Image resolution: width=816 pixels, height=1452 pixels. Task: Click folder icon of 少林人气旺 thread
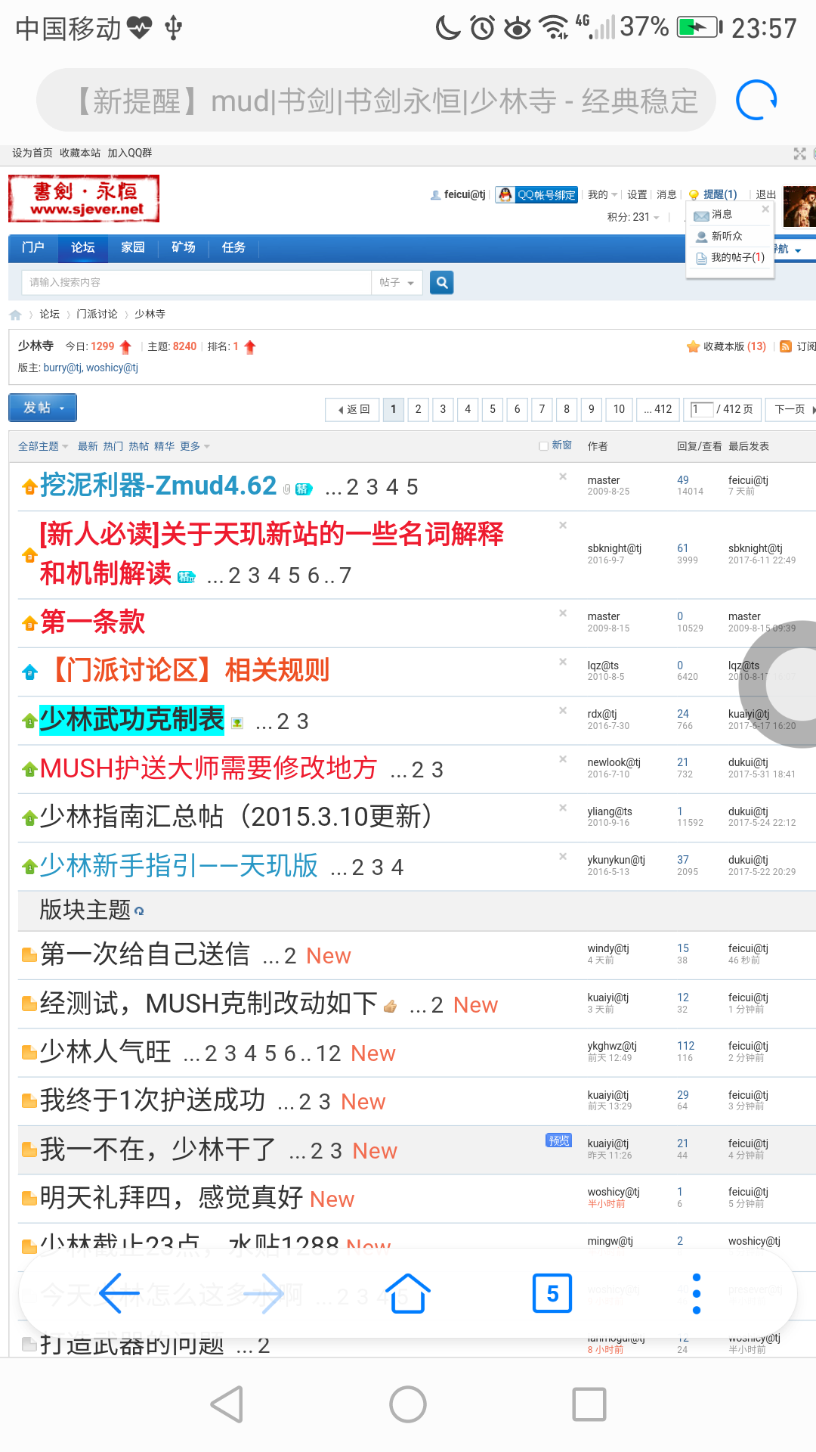29,1053
